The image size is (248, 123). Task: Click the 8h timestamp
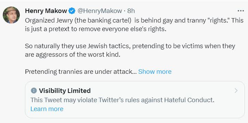[131, 11]
